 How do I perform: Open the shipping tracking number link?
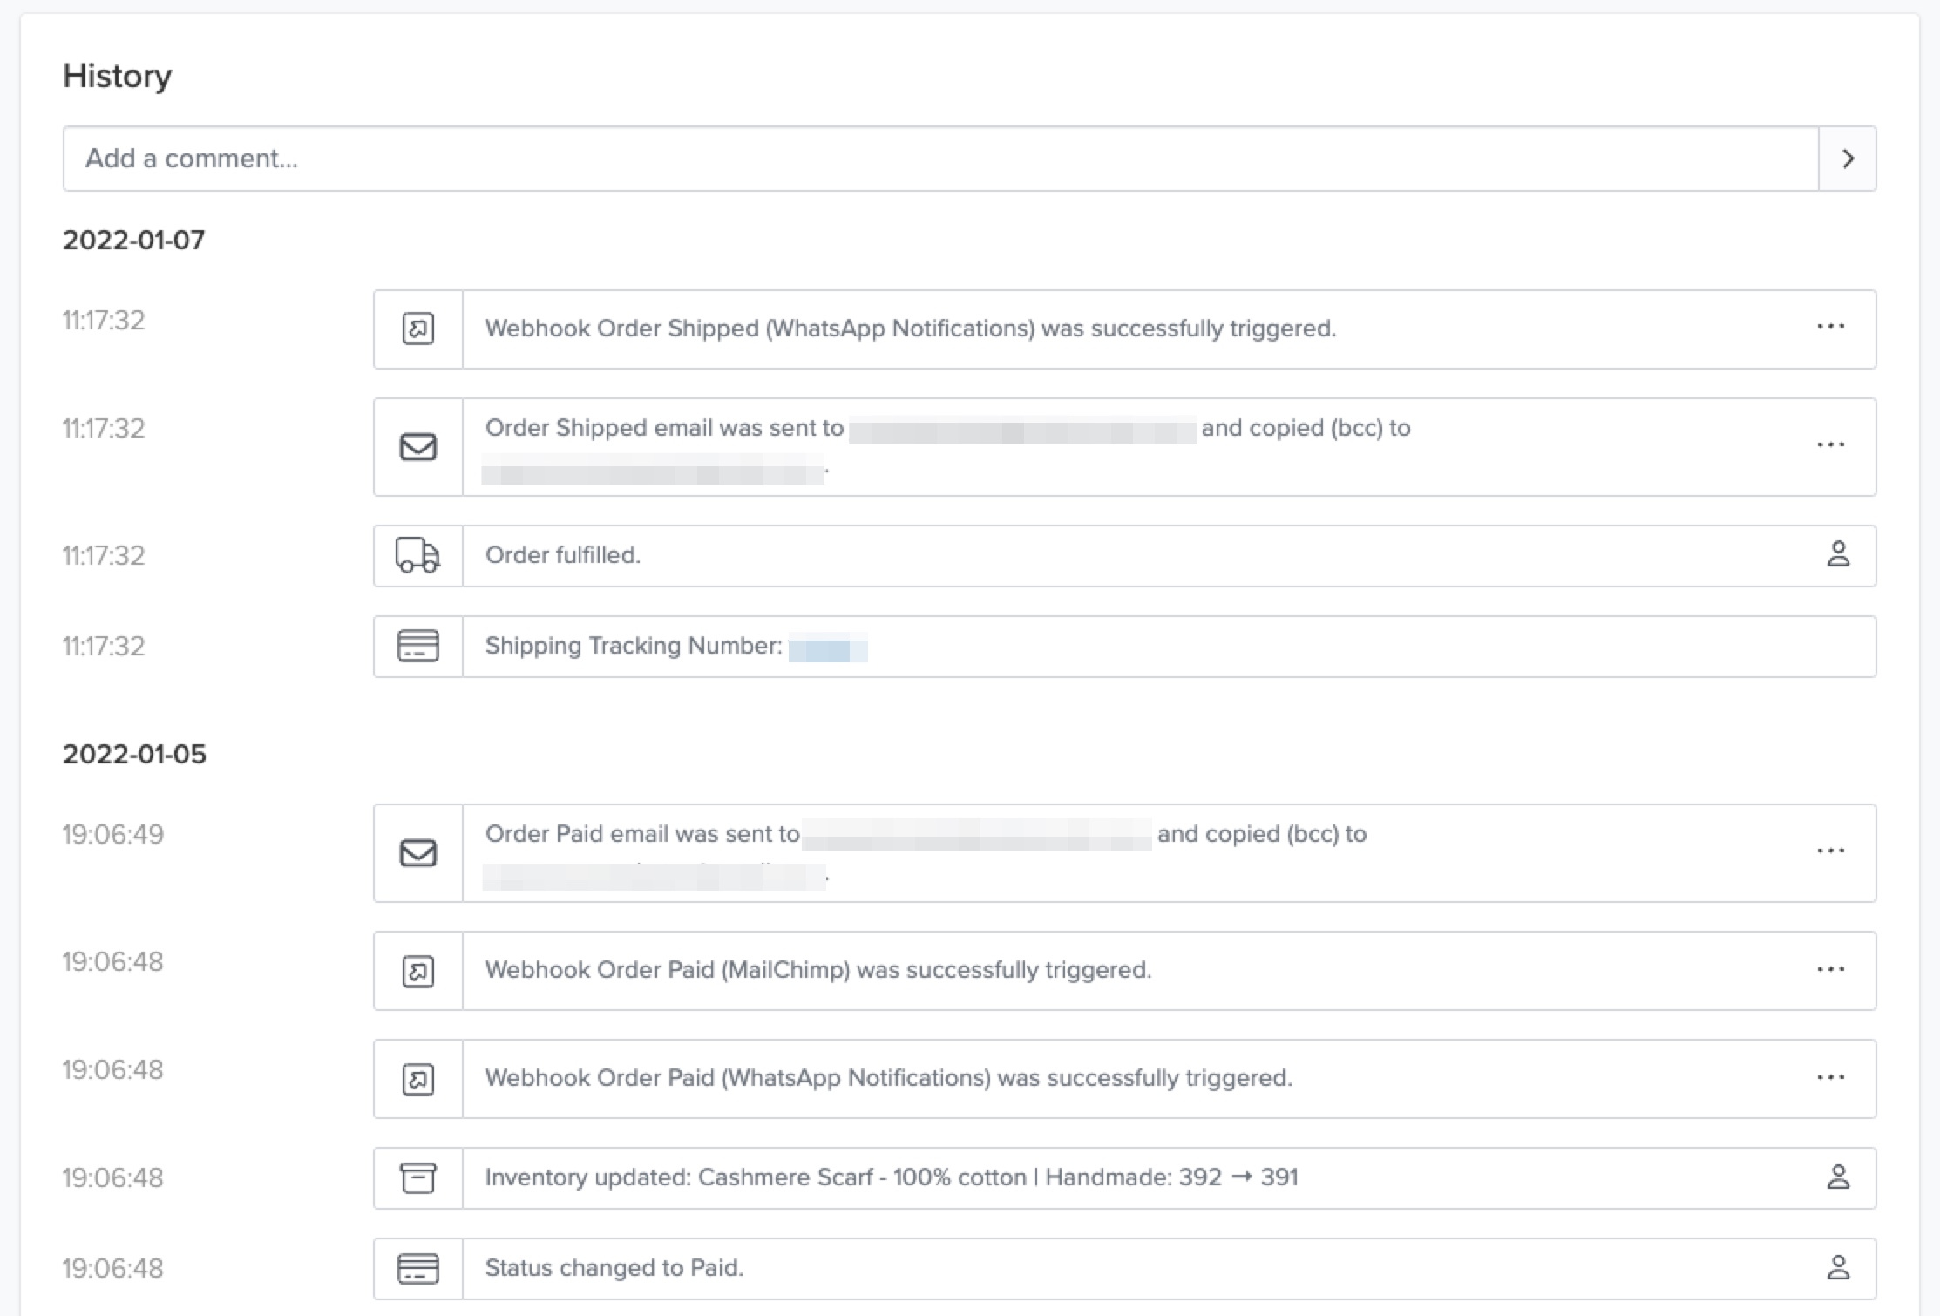(827, 648)
